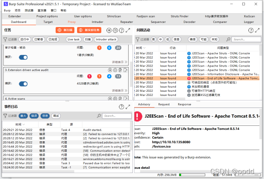
Task: Switch to the Response tab of the issue
Action: (x=184, y=104)
